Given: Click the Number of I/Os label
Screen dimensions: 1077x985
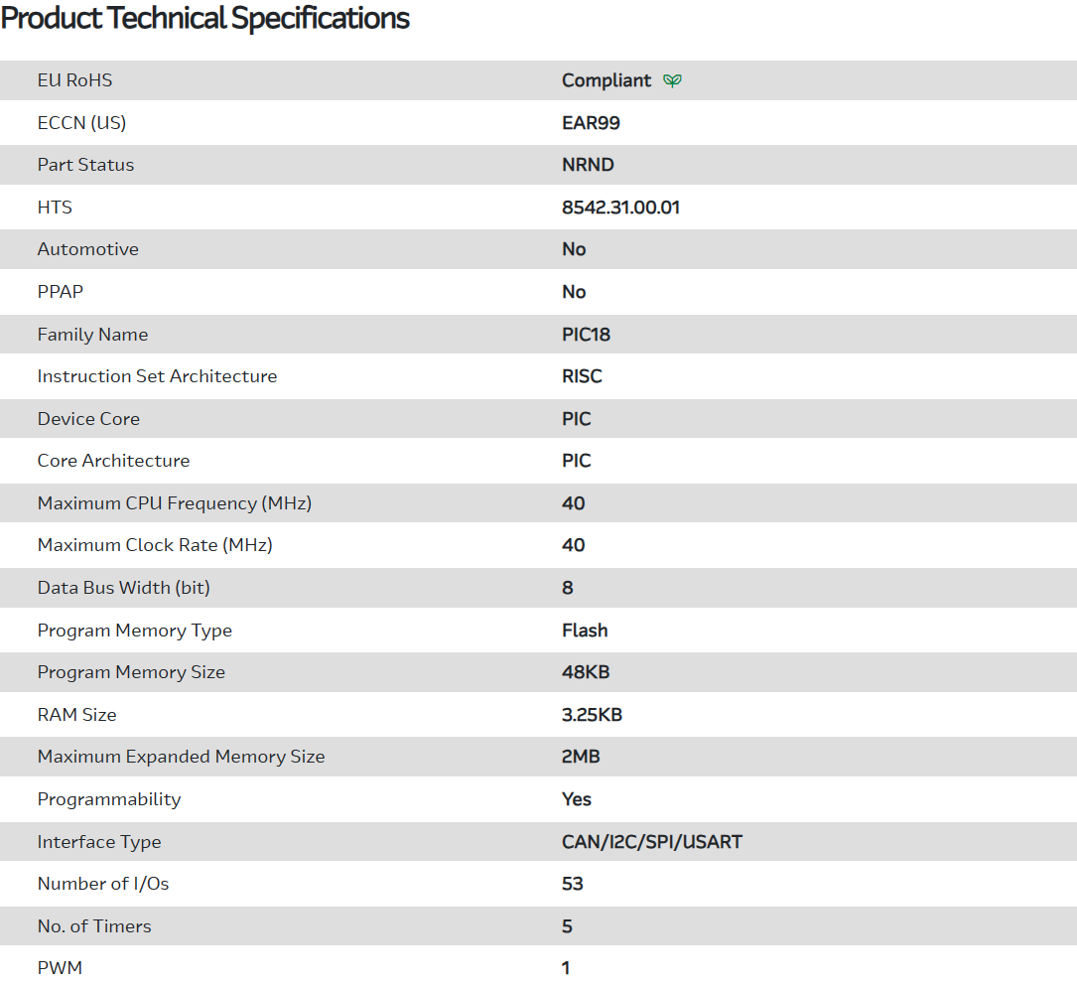Looking at the screenshot, I should (x=103, y=884).
